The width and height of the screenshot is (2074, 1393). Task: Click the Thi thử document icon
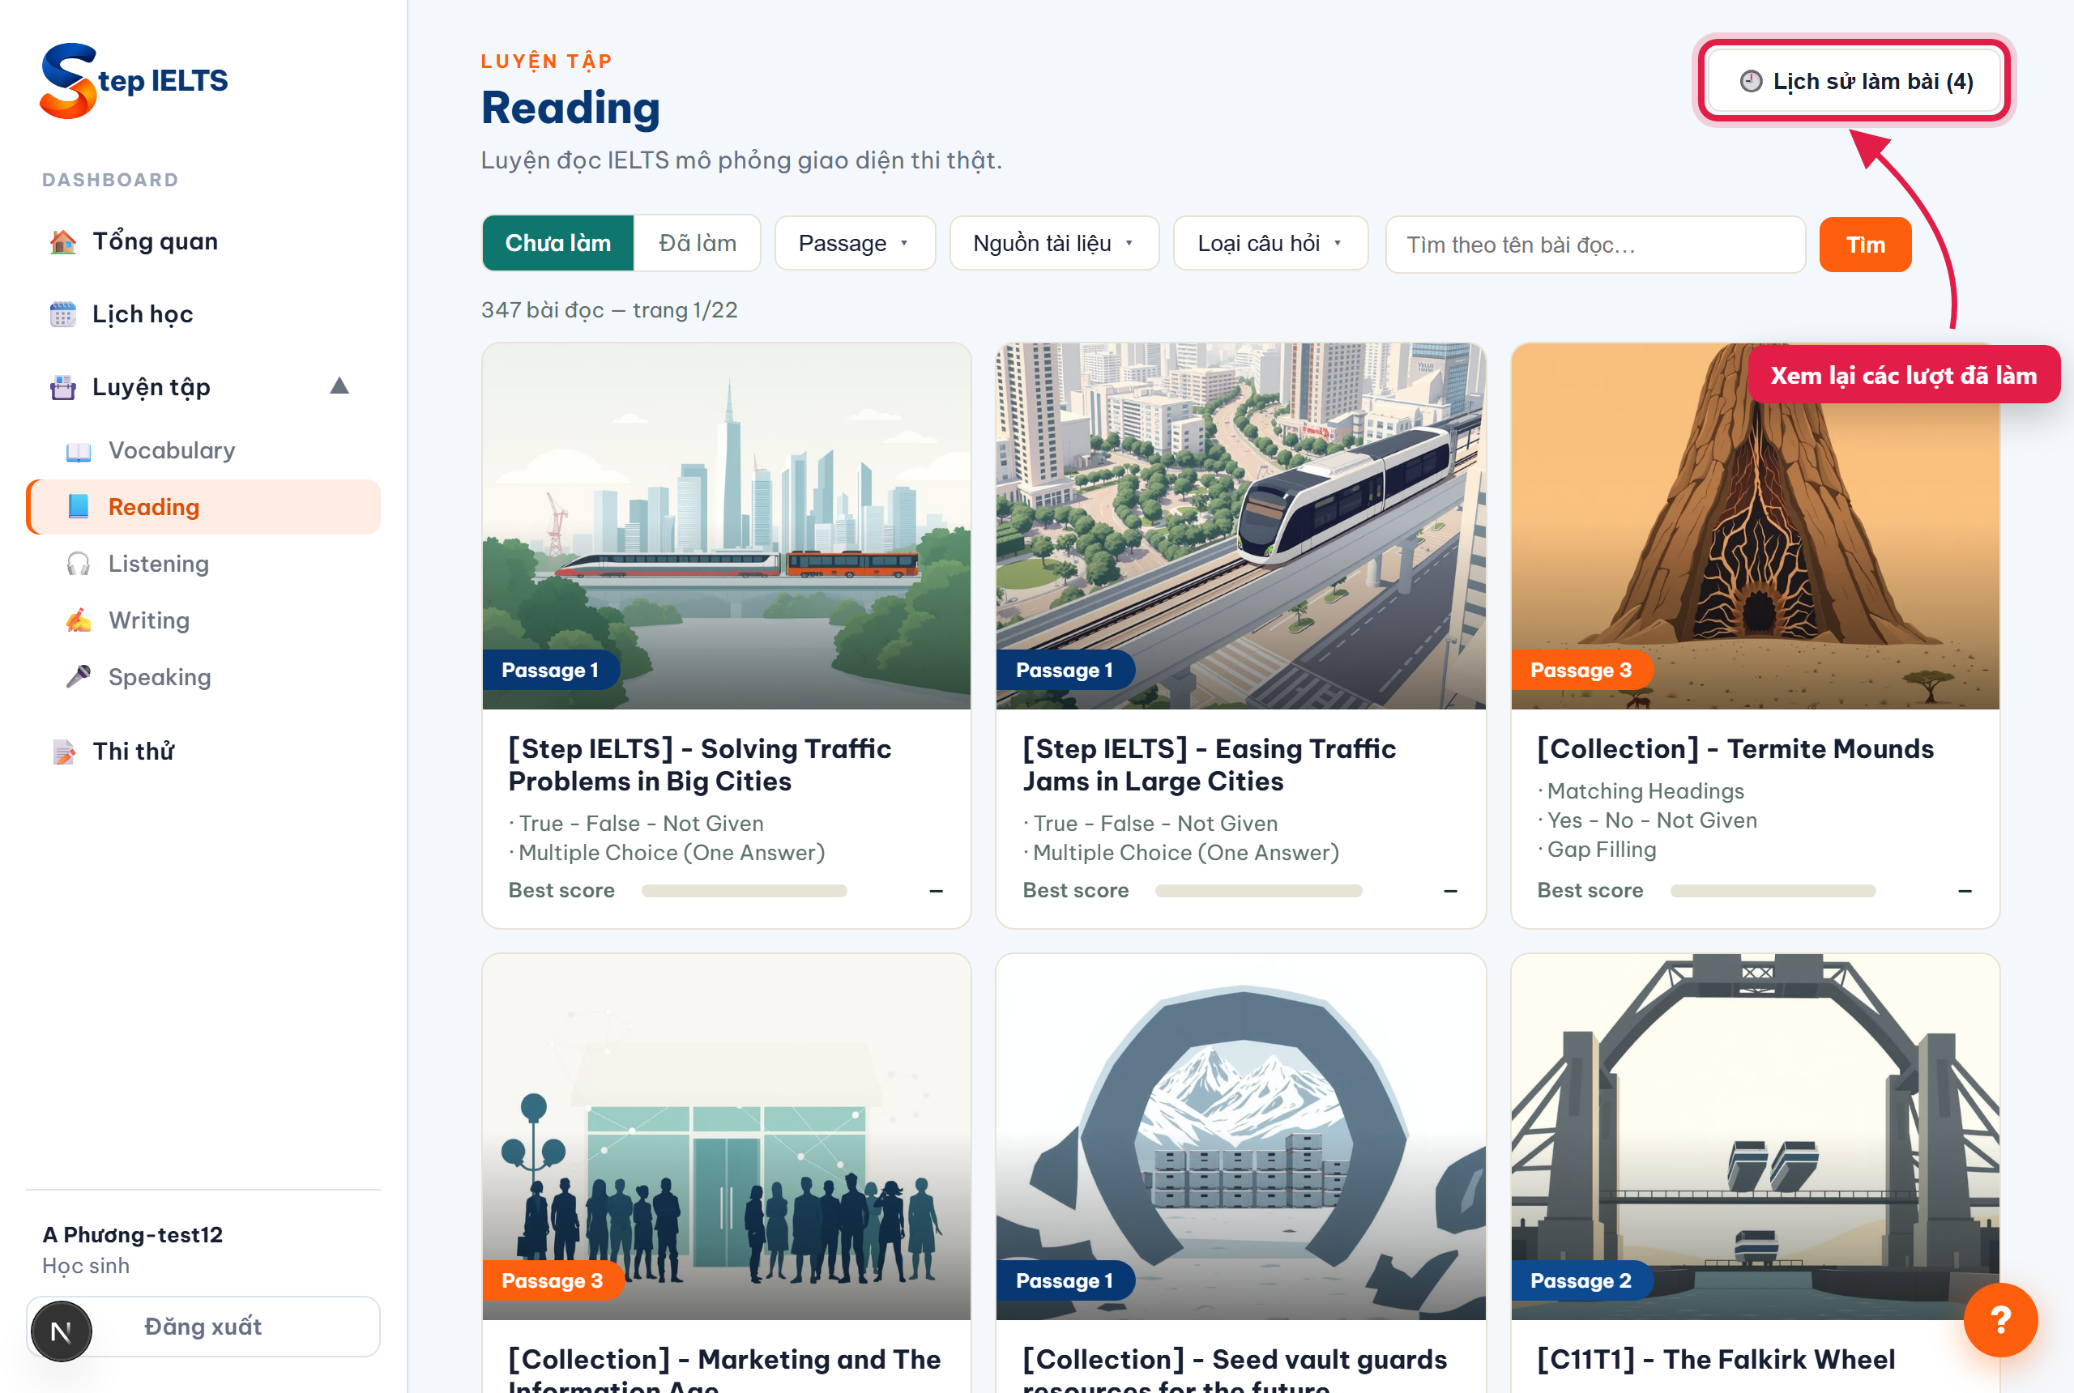63,752
